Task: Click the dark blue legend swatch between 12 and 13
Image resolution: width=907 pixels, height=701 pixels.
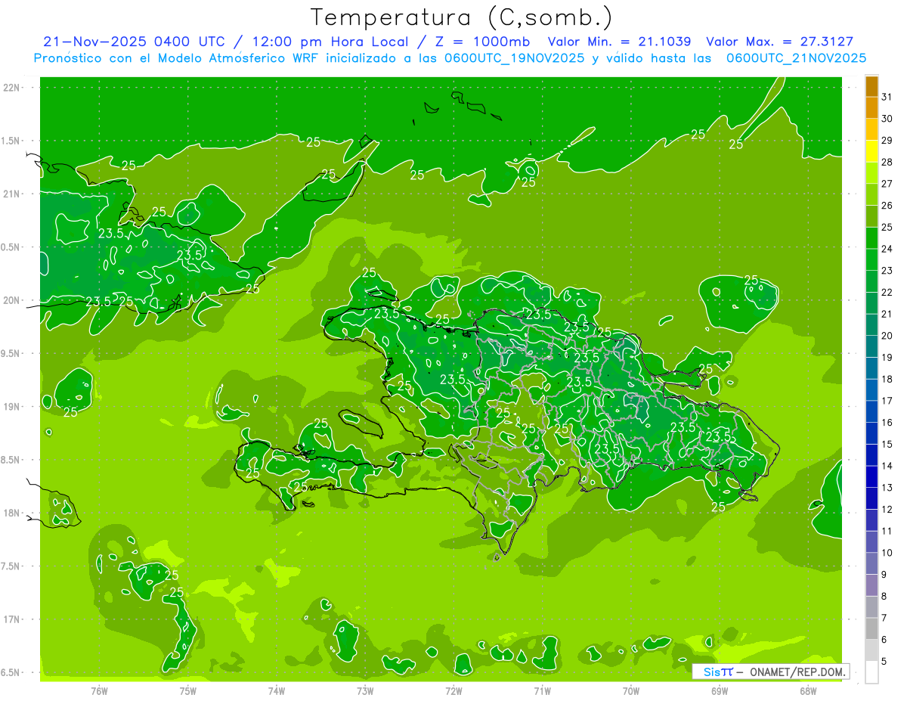Action: tap(871, 498)
